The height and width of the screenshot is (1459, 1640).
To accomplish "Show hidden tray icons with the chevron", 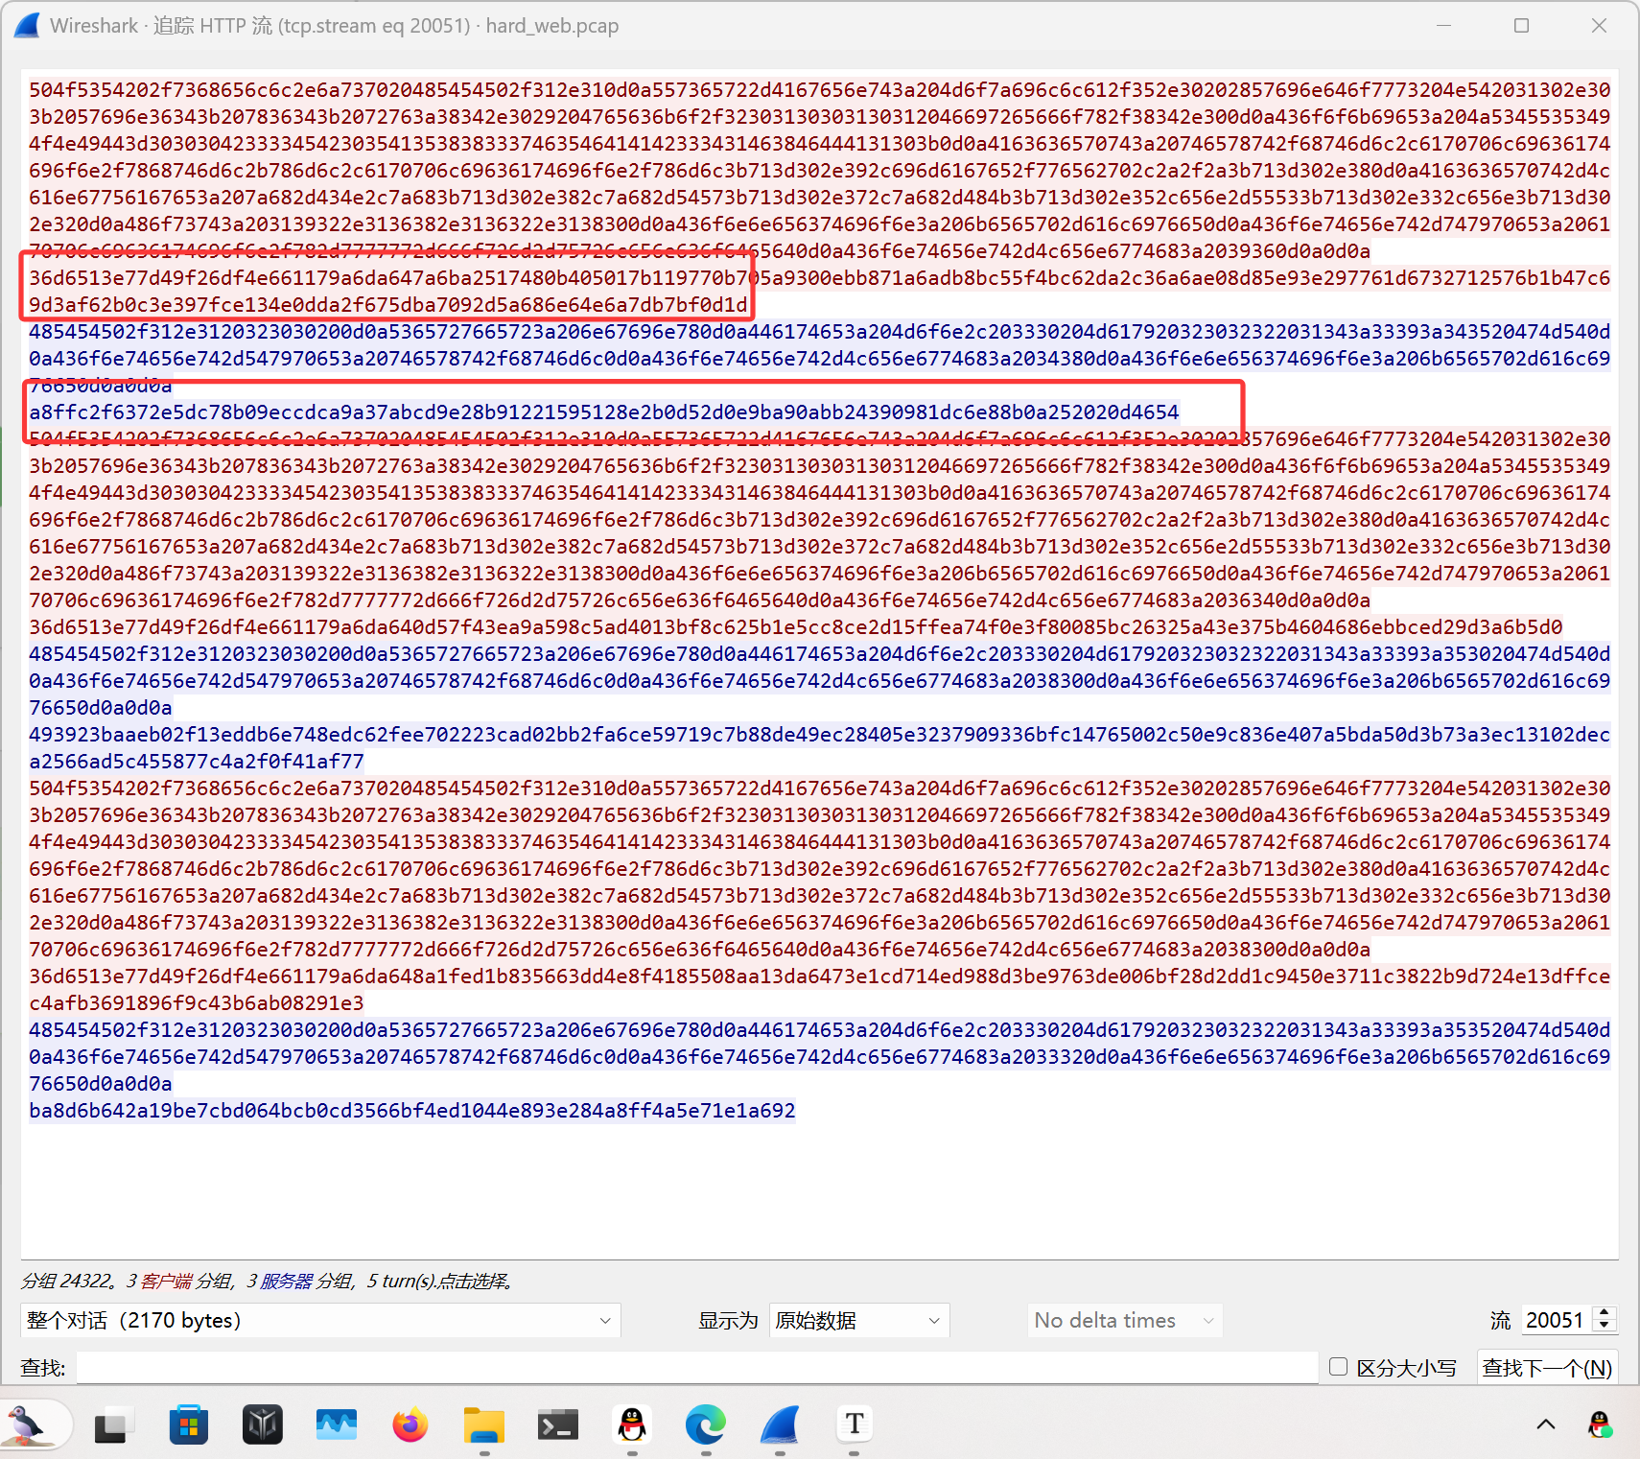I will (x=1546, y=1424).
